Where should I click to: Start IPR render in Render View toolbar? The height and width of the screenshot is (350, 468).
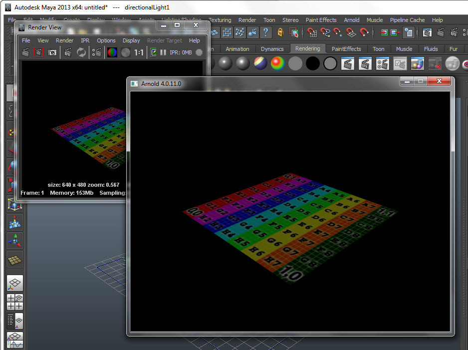tap(68, 52)
